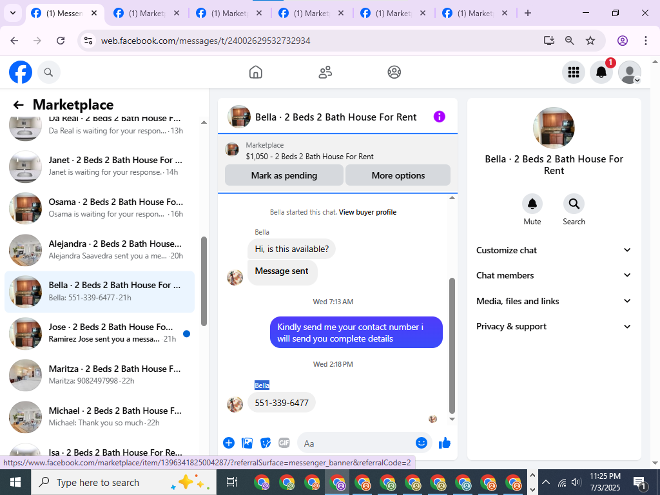Image resolution: width=660 pixels, height=495 pixels.
Task: Open a new browser tab
Action: (528, 13)
